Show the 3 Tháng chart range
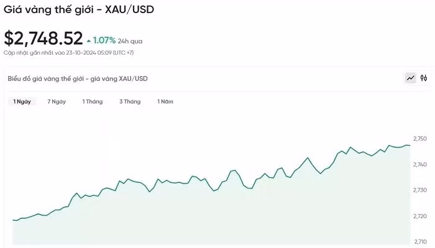 [130, 101]
